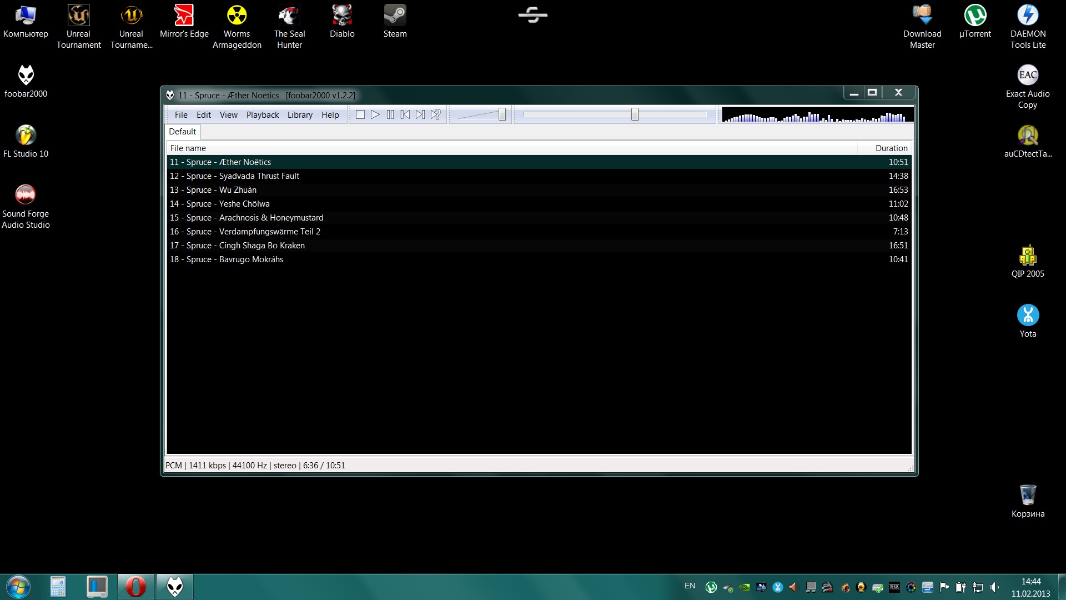The width and height of the screenshot is (1066, 600).
Task: Select the Download Master desktop icon
Action: [922, 26]
